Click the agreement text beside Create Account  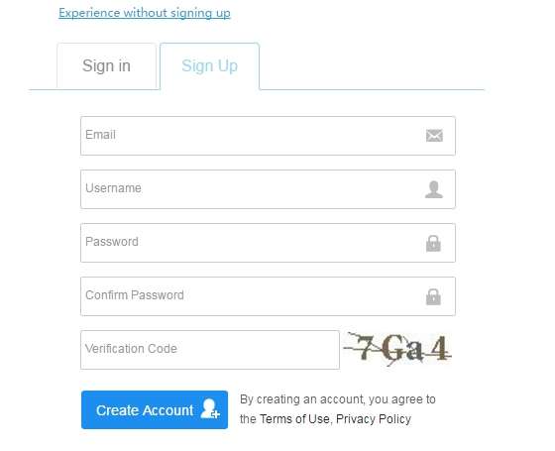(338, 409)
